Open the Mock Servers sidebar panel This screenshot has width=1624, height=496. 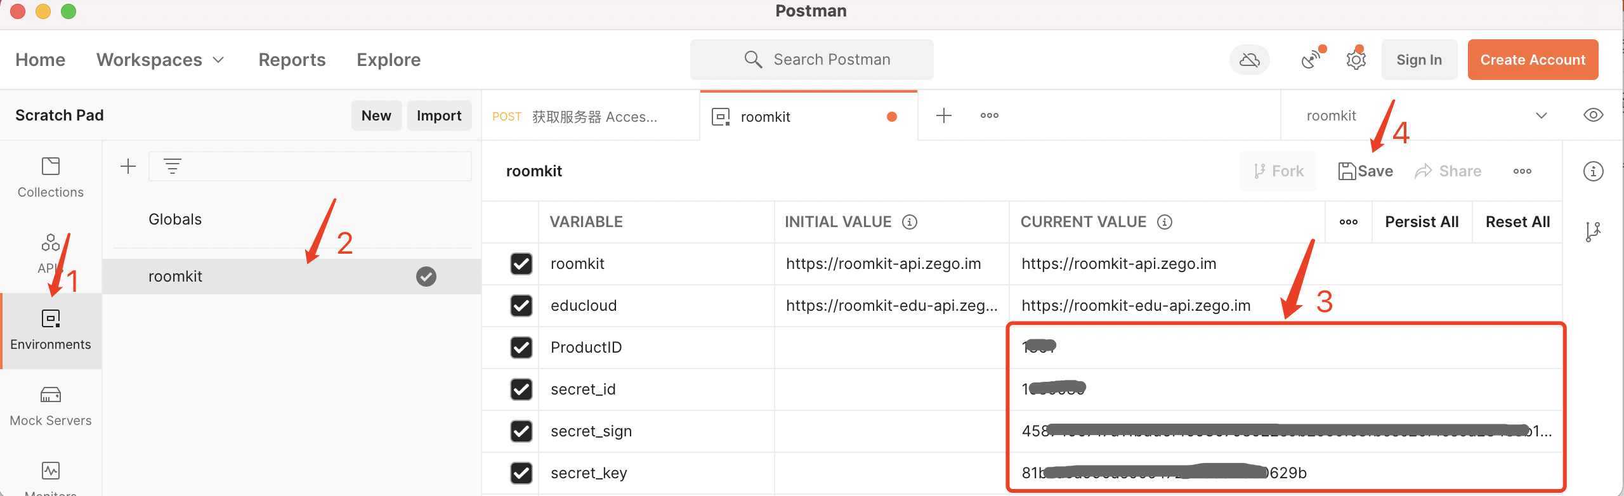[51, 407]
